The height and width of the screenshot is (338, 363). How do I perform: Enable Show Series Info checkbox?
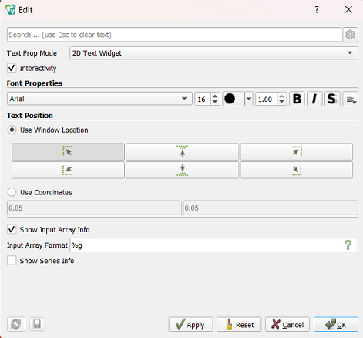point(12,261)
